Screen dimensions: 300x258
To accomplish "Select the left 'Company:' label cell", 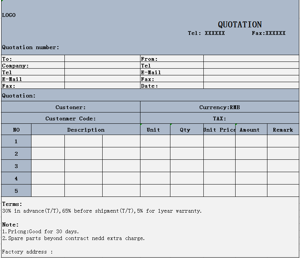I will [33, 65].
